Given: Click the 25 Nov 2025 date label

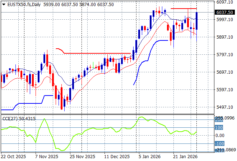Looking at the screenshot, I should (x=82, y=157).
